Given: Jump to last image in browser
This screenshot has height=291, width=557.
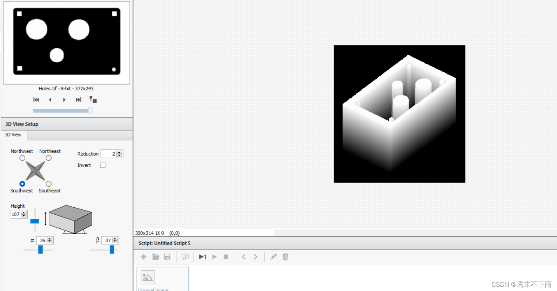Looking at the screenshot, I should 79,100.
